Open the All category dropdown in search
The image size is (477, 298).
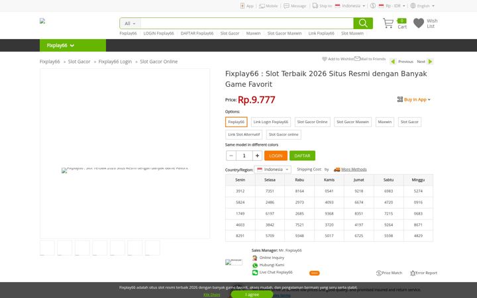pyautogui.click(x=130, y=23)
